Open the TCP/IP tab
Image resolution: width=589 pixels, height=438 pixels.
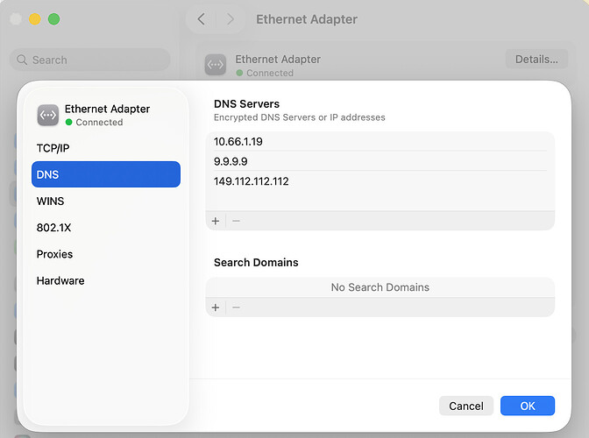[53, 148]
